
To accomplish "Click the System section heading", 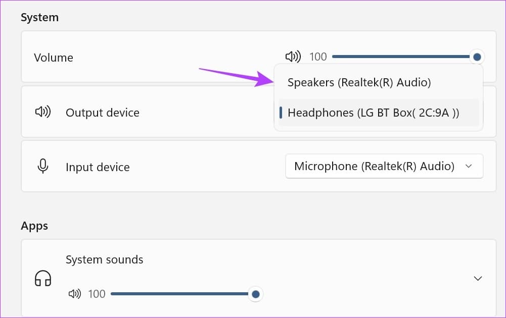I will [39, 18].
